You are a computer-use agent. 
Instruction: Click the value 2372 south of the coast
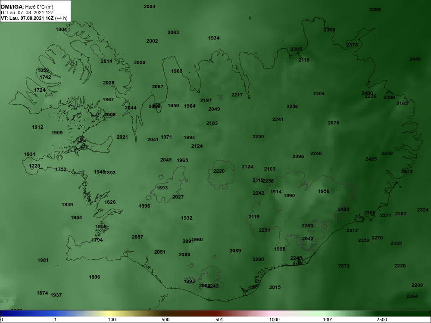(x=344, y=266)
